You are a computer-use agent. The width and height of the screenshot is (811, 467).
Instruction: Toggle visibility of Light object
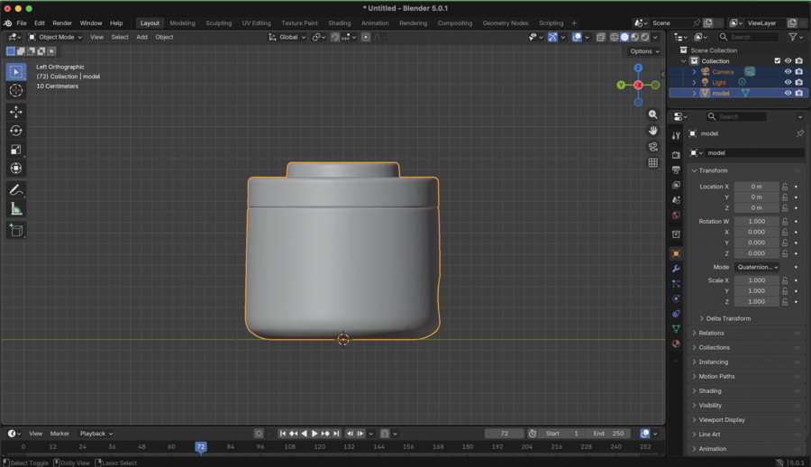[x=788, y=82]
